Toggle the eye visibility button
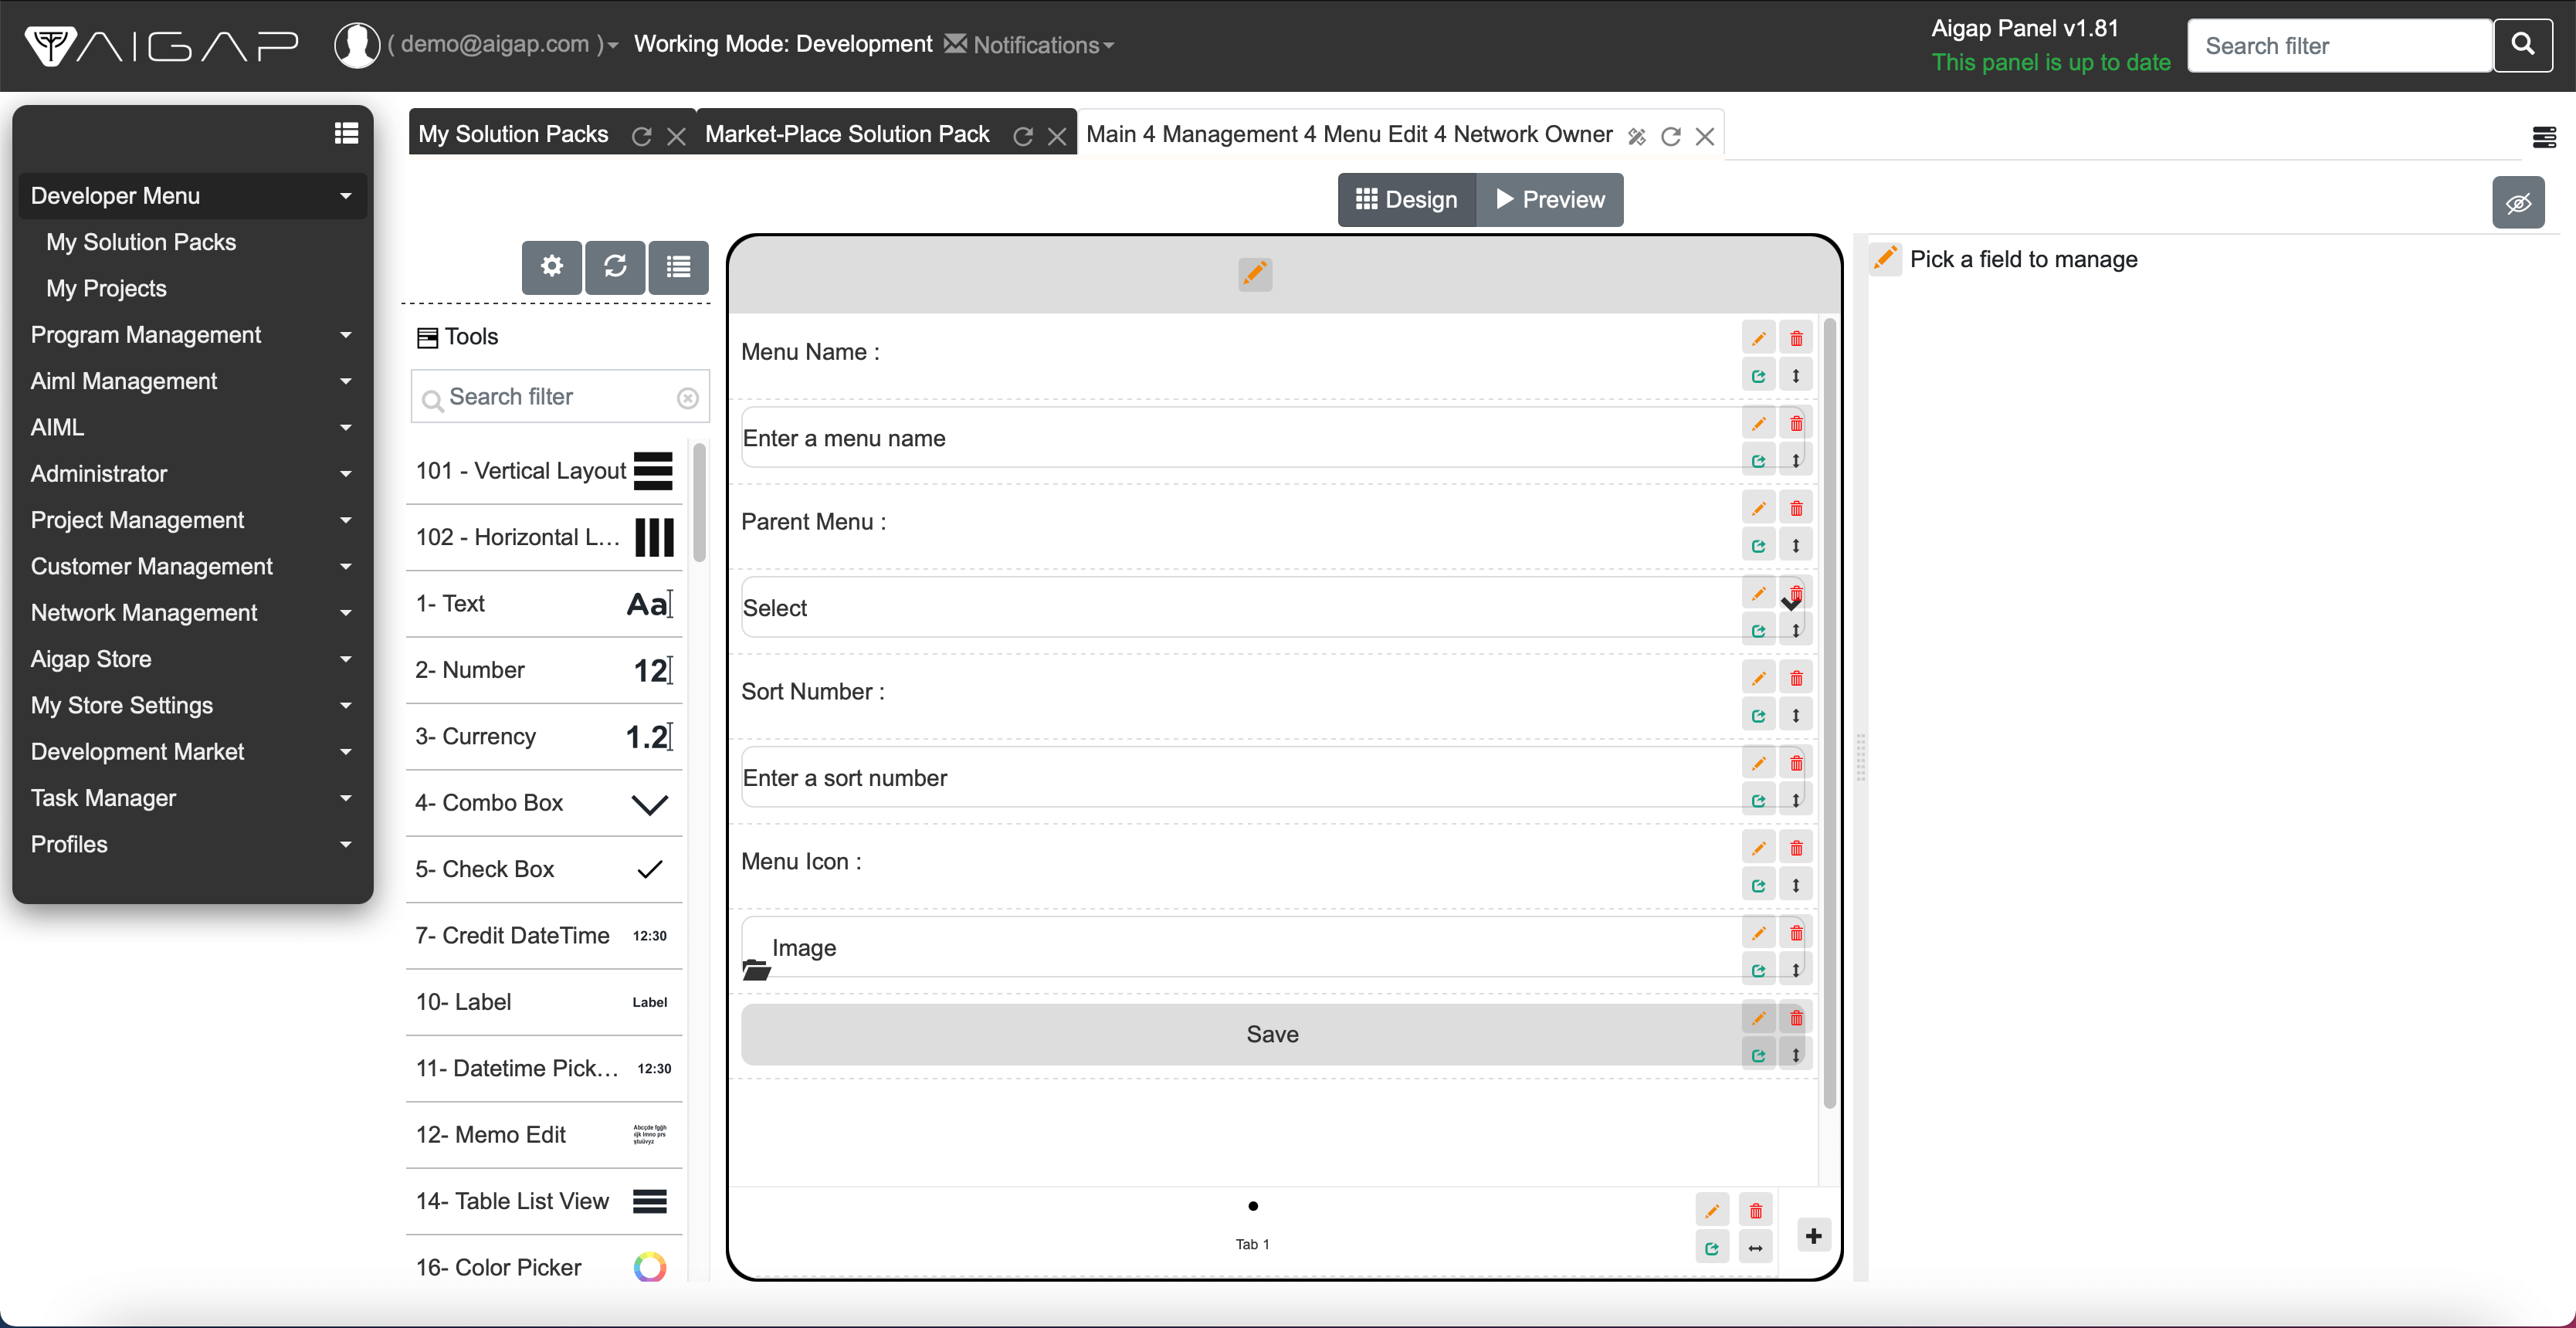 2518,203
